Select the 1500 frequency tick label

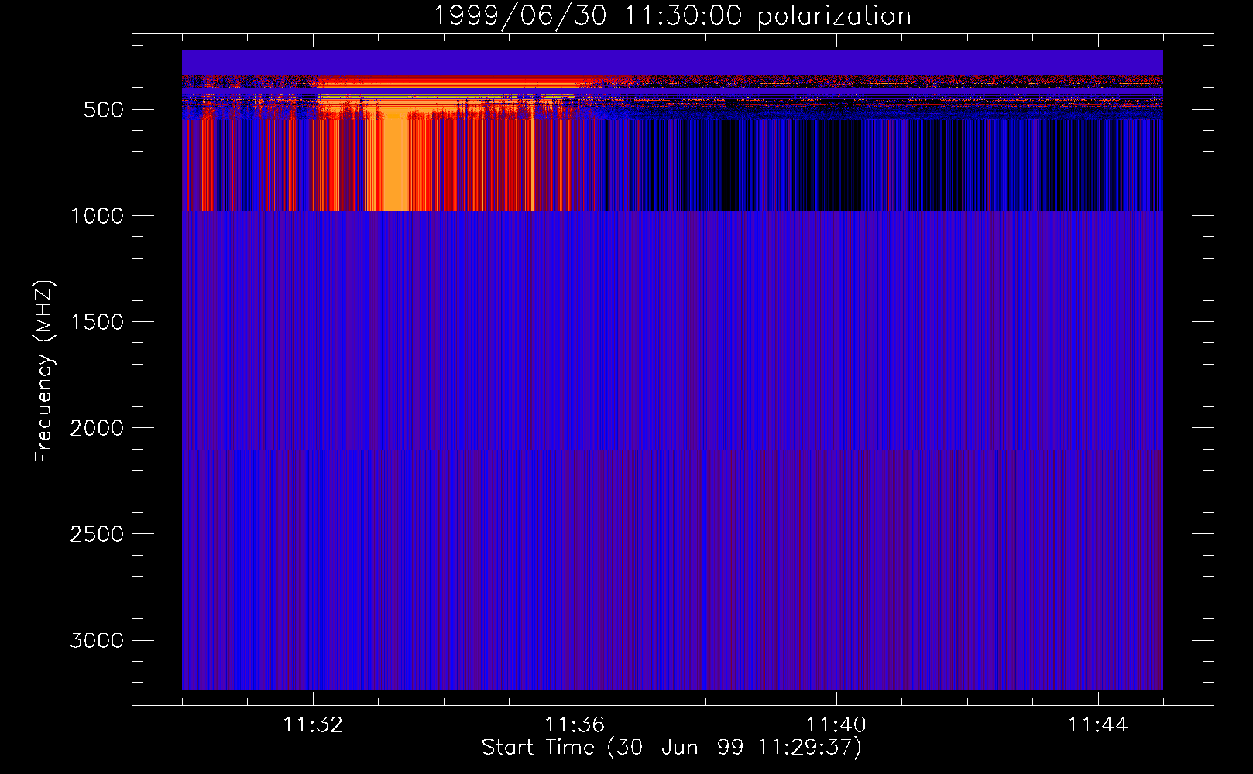click(97, 322)
